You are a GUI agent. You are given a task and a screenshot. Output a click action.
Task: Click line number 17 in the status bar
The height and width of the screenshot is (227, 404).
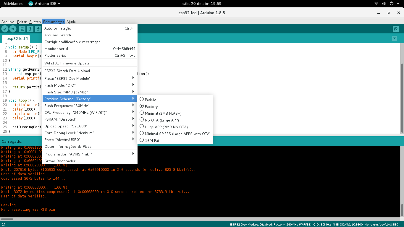[x=3, y=225]
